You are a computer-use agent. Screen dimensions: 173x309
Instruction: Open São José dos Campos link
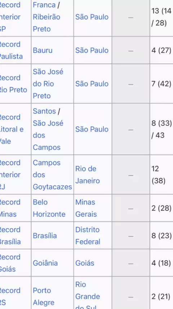coord(48,135)
